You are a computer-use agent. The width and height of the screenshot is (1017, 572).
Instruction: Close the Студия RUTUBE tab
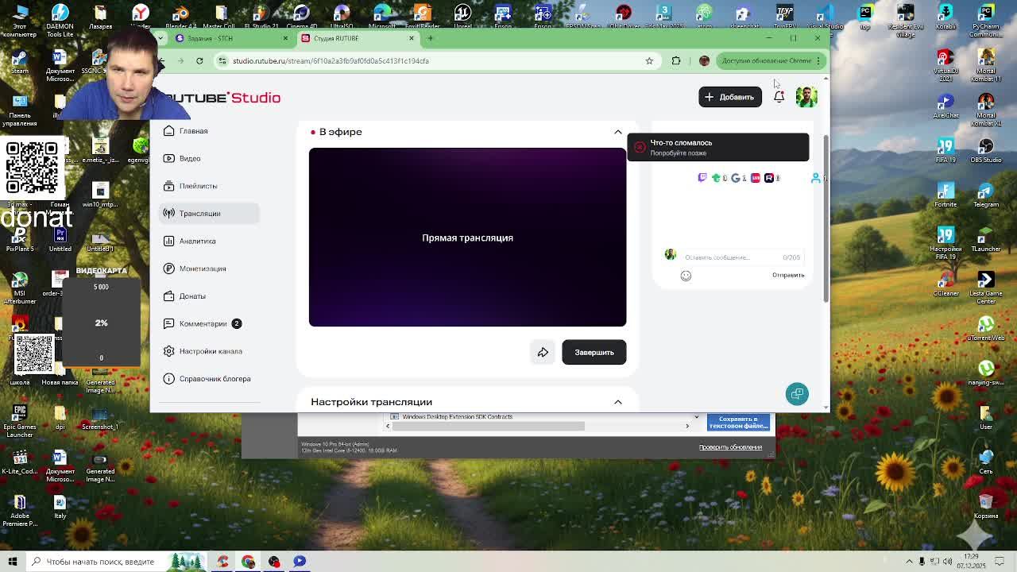coord(412,38)
